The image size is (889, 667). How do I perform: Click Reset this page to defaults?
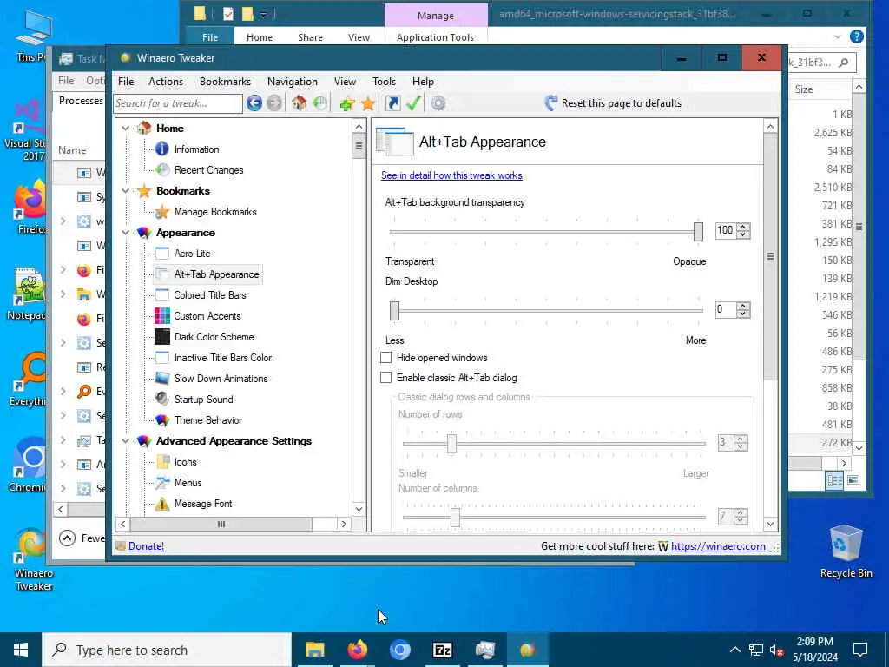tap(613, 103)
